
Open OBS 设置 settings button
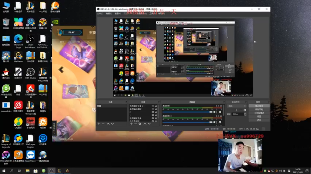point(259,116)
